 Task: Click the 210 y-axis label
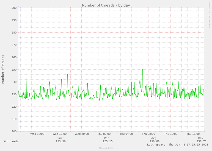[x=14, y=119]
